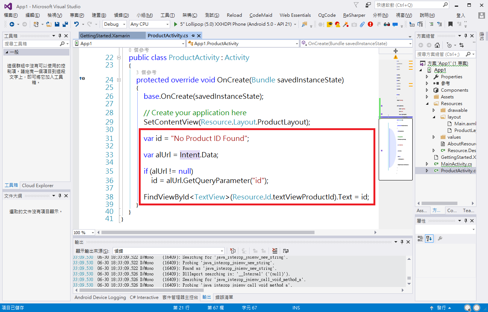Open Android Device Logging tab
Image resolution: width=488 pixels, height=312 pixels.
point(100,297)
